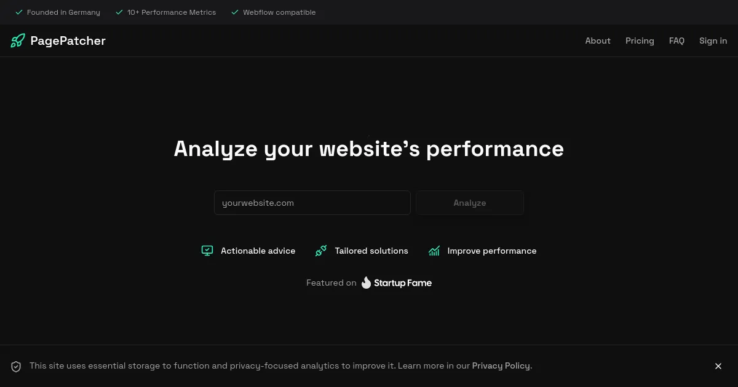Open the FAQ section
This screenshot has width=738, height=387.
(x=676, y=41)
